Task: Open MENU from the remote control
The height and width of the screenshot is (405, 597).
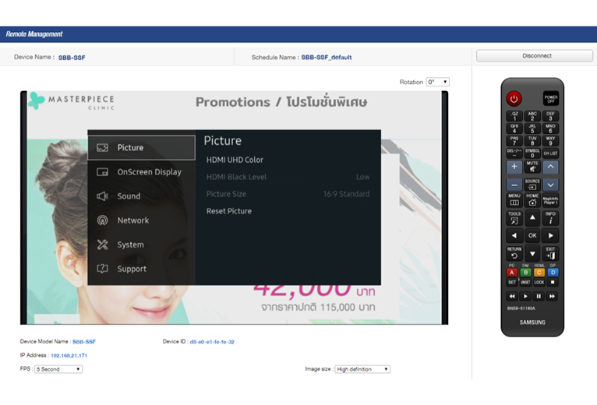Action: (514, 200)
